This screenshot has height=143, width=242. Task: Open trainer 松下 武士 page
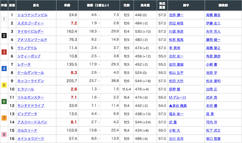[213, 131]
